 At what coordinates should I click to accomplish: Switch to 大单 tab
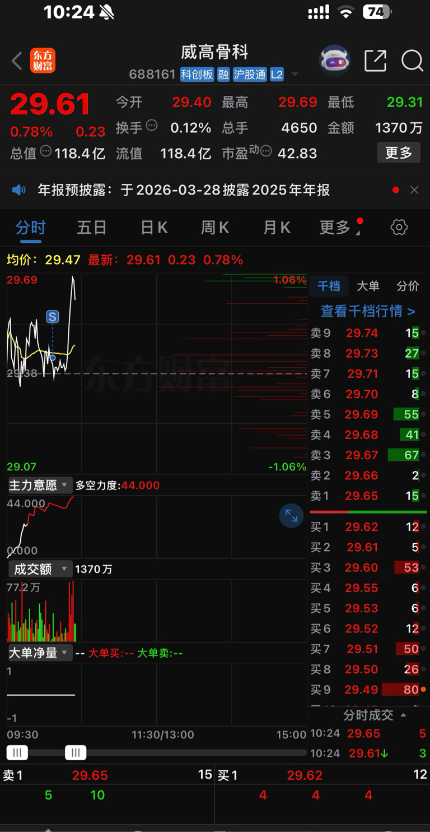[x=368, y=286]
